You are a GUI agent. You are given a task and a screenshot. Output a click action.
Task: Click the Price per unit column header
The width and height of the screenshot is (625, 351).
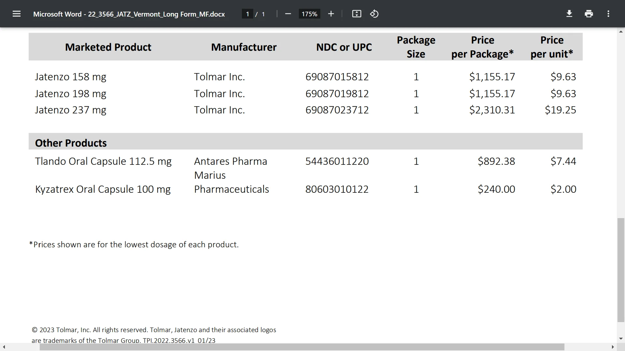(552, 47)
